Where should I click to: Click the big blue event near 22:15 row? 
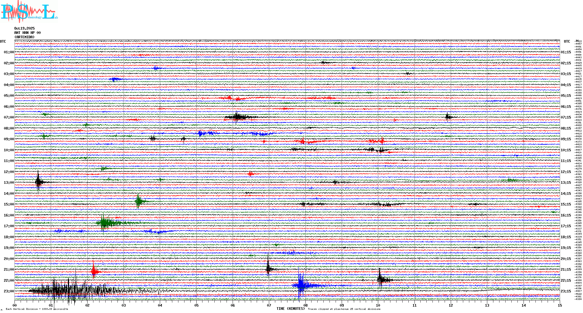point(301,285)
